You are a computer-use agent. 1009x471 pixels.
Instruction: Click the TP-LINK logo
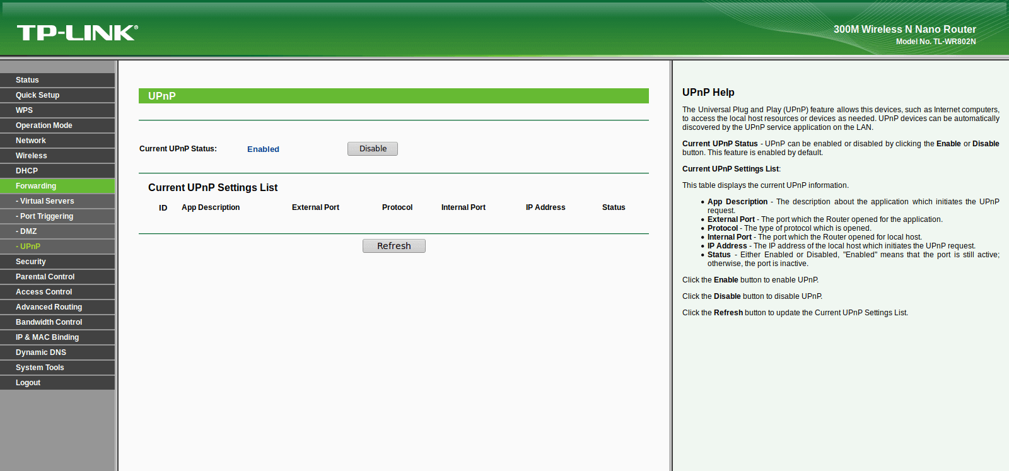click(x=78, y=33)
